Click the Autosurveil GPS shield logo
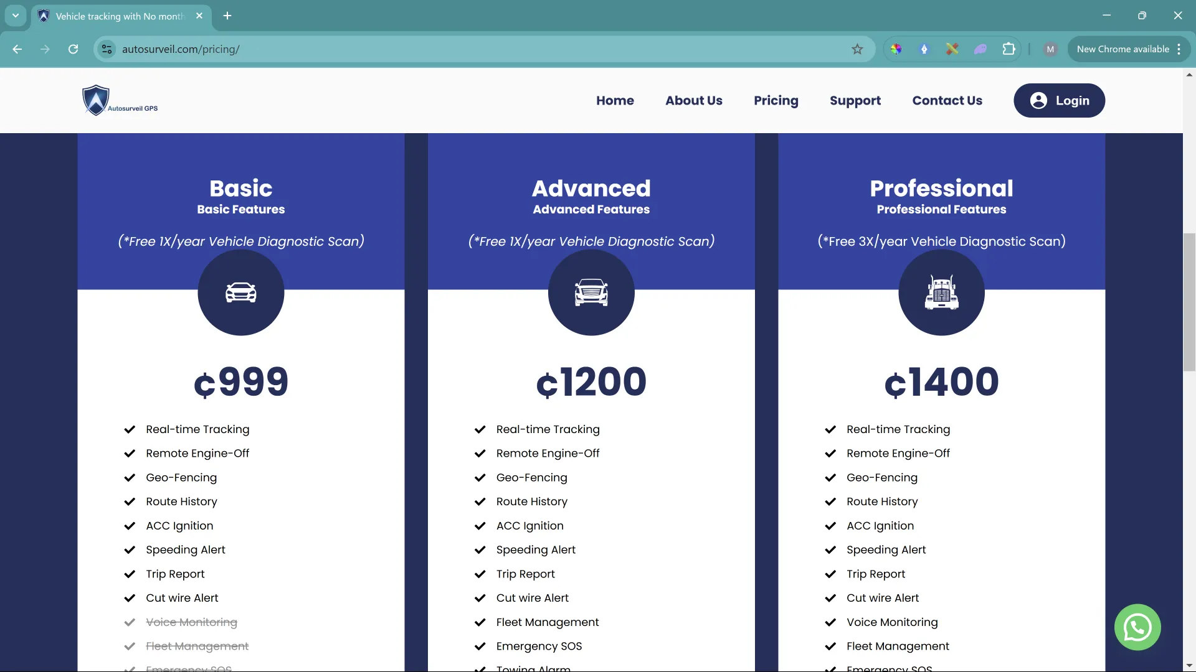This screenshot has width=1196, height=672. point(96,100)
